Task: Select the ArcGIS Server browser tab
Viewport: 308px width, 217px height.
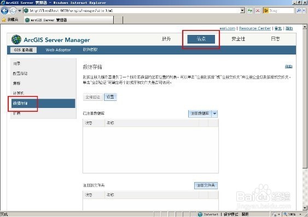Action: [x=69, y=20]
